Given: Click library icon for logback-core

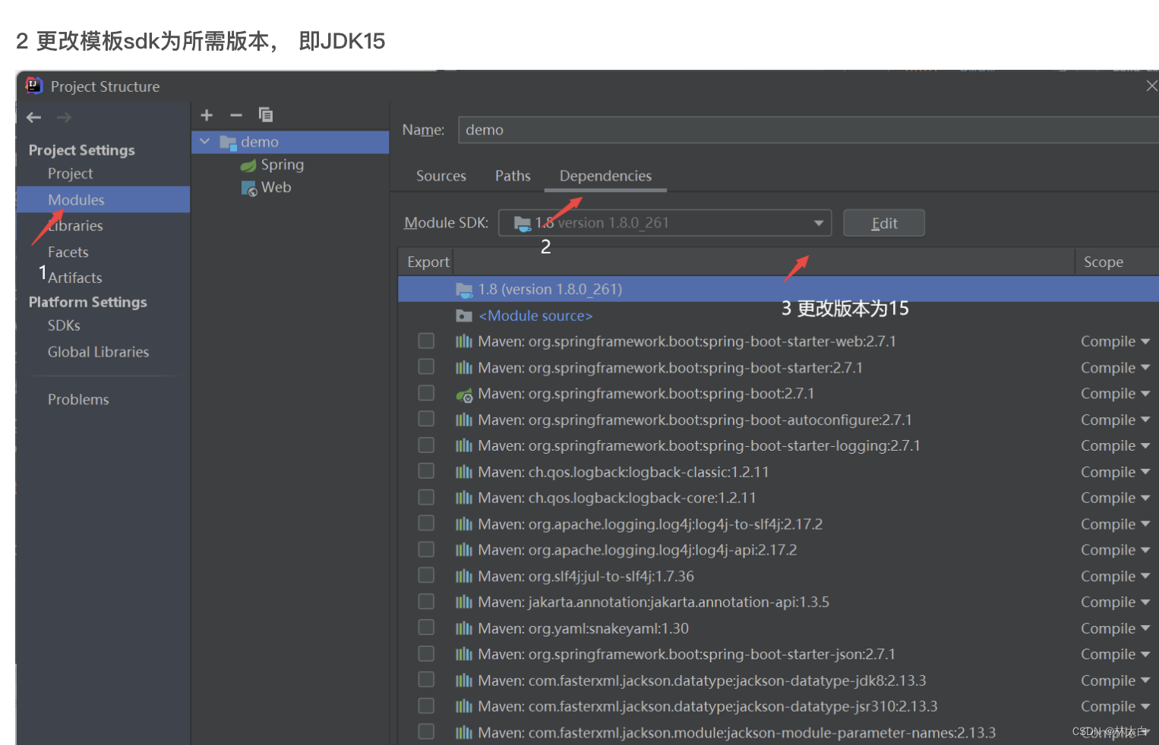Looking at the screenshot, I should click(464, 498).
